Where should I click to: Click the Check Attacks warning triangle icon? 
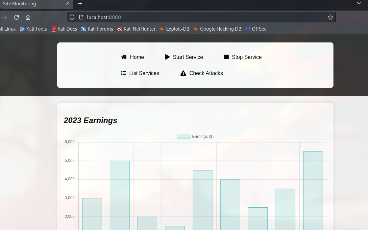click(183, 73)
